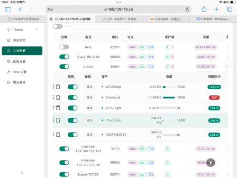Go back with the browser back arrow

point(20,9)
